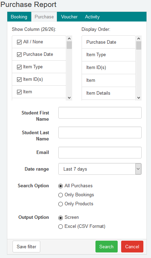151x258 pixels.
Task: Click the Show Column scrollbar thumb
Action: (69, 45)
